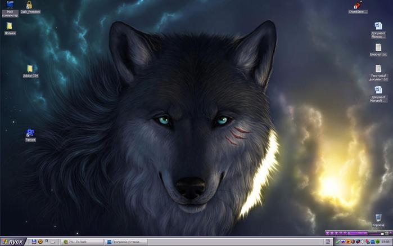Viewport: 393px width, 246px height.
Task: Select the Расчет desktop shortcut
Action: 30,135
